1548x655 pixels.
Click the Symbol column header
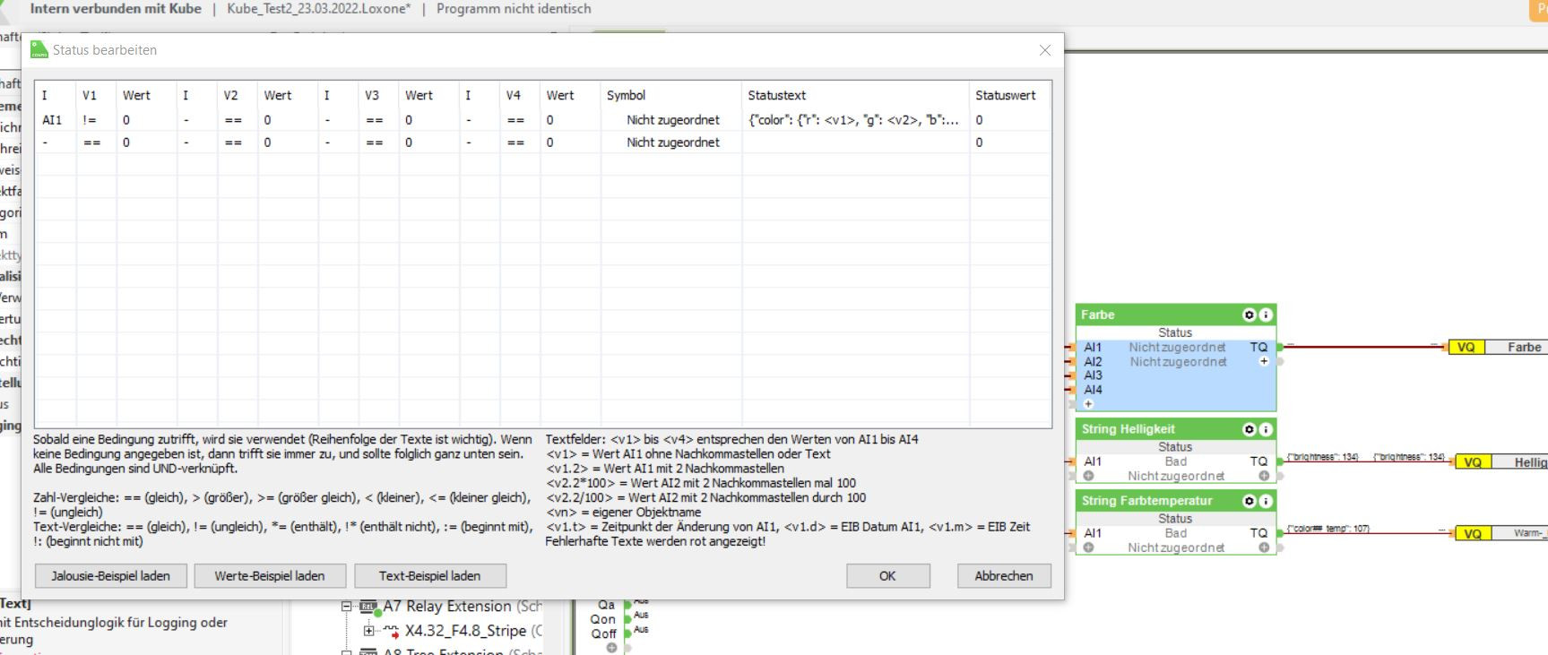tap(671, 95)
